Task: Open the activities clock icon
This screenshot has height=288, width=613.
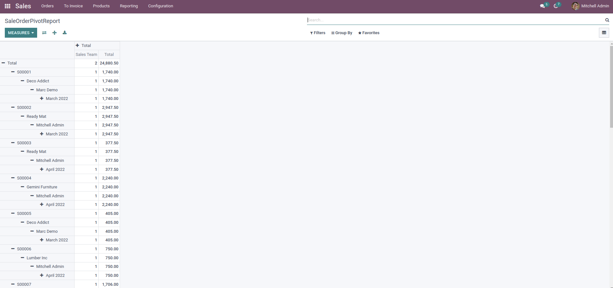Action: 556,6
